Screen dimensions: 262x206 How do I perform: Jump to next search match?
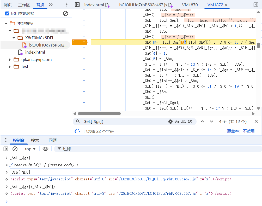coord(211,122)
